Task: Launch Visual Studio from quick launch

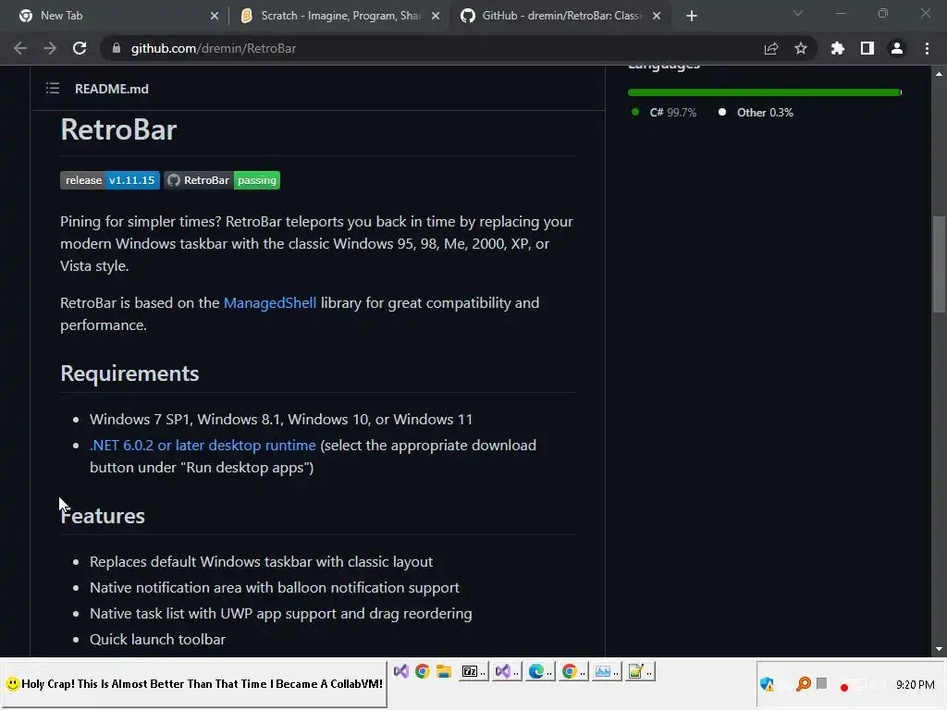Action: coord(401,671)
